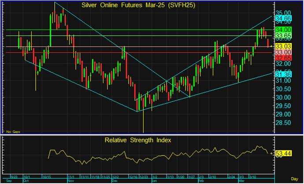Select the cyan 31.36 trendline price tag

click(x=283, y=75)
